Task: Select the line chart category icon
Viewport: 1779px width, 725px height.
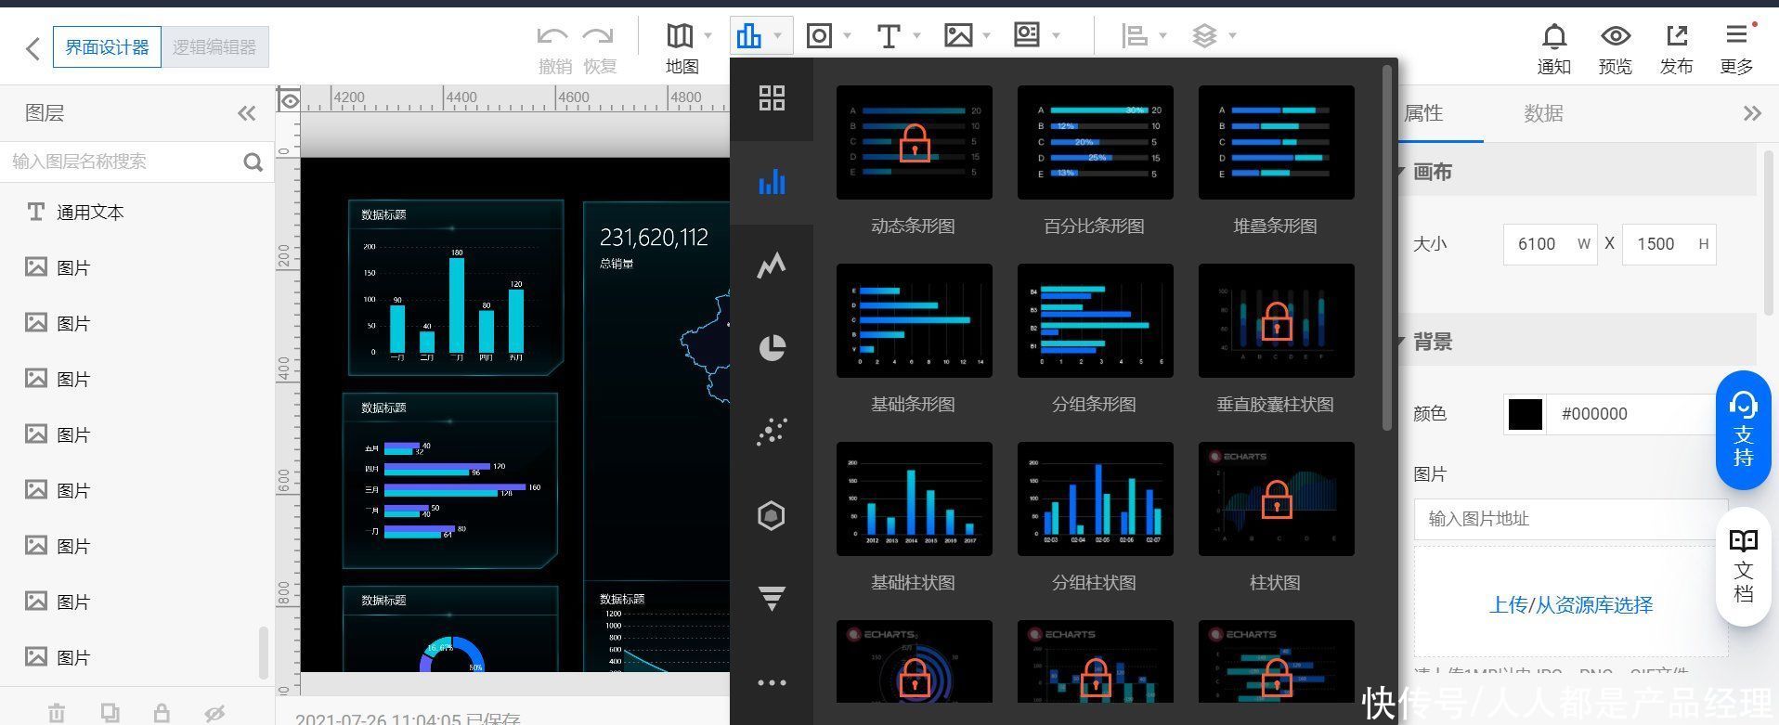Action: [772, 265]
